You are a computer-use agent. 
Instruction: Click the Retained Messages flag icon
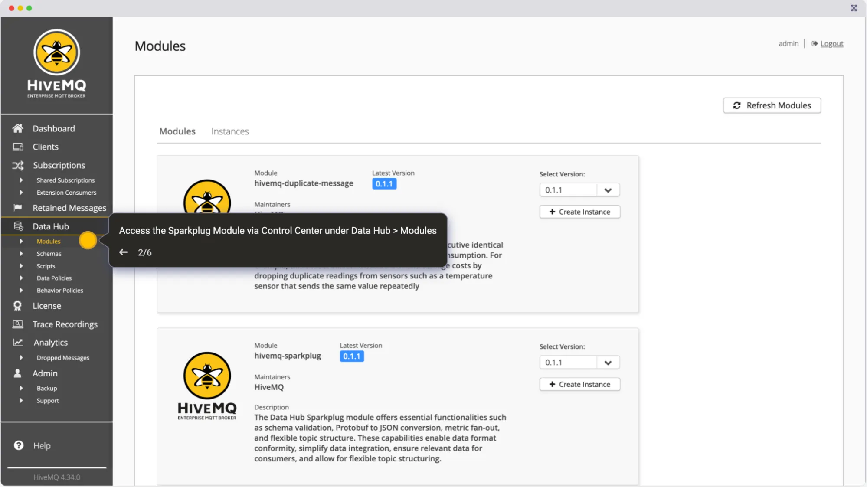[18, 208]
